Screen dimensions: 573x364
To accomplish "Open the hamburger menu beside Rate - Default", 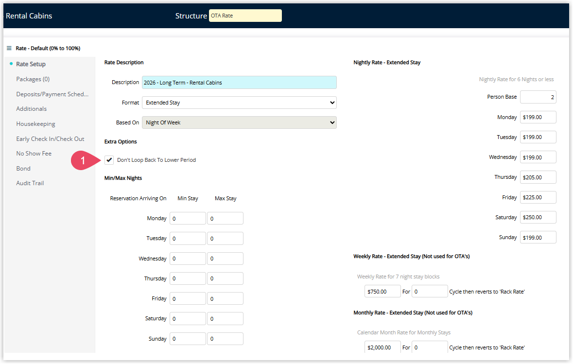I will tap(9, 48).
